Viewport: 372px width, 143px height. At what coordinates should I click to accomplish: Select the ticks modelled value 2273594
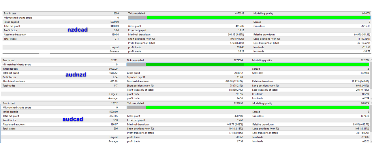(238, 60)
